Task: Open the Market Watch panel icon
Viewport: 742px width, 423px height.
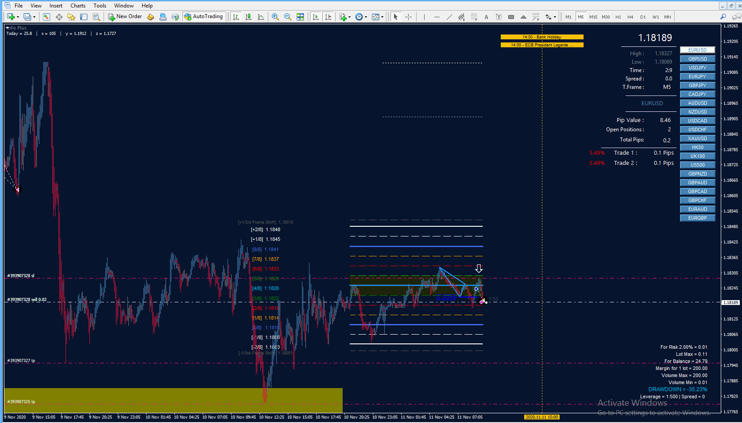Action: [x=46, y=17]
